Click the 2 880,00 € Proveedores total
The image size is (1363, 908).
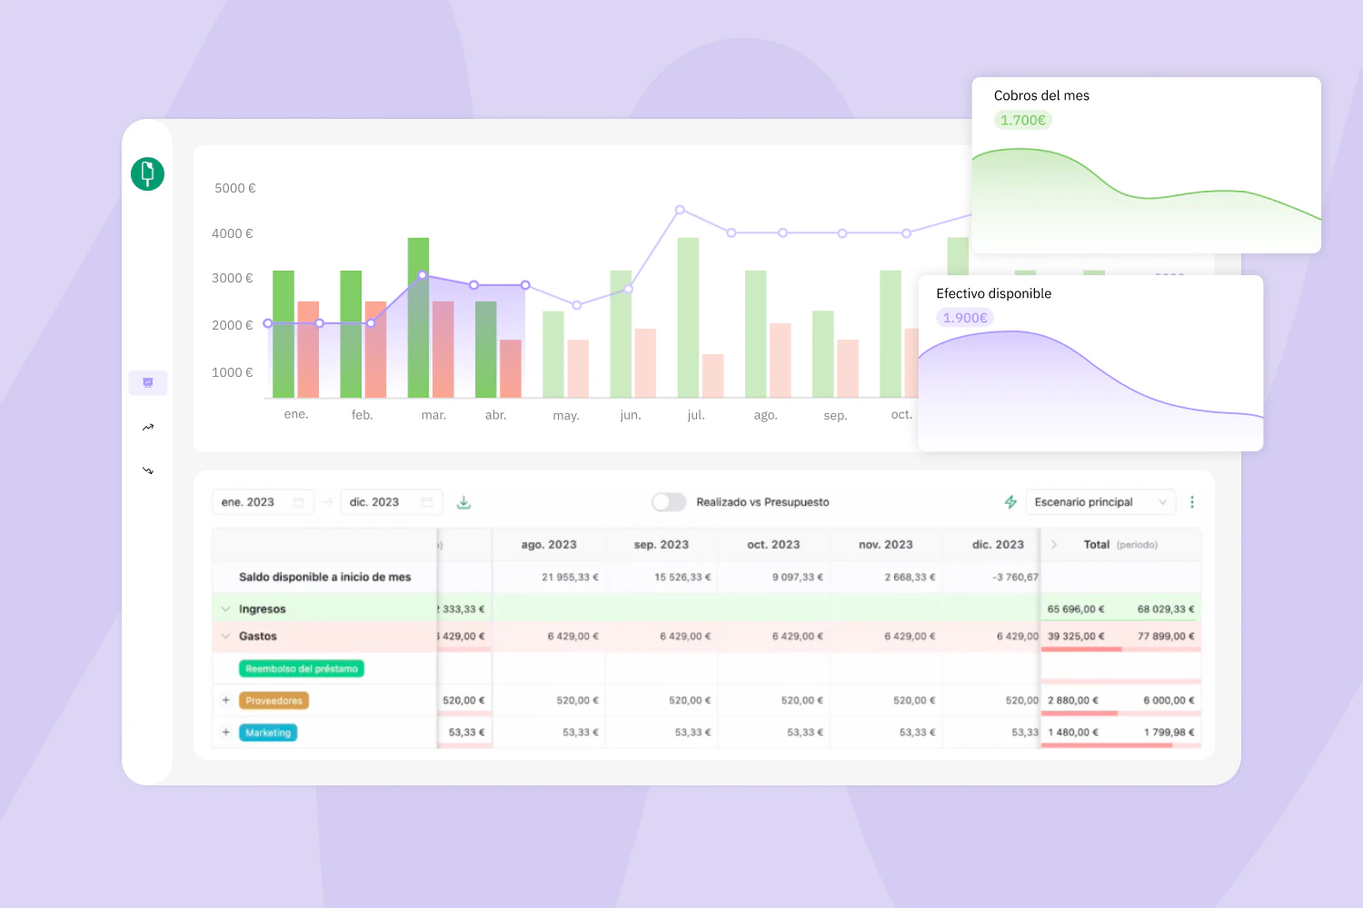click(1073, 700)
